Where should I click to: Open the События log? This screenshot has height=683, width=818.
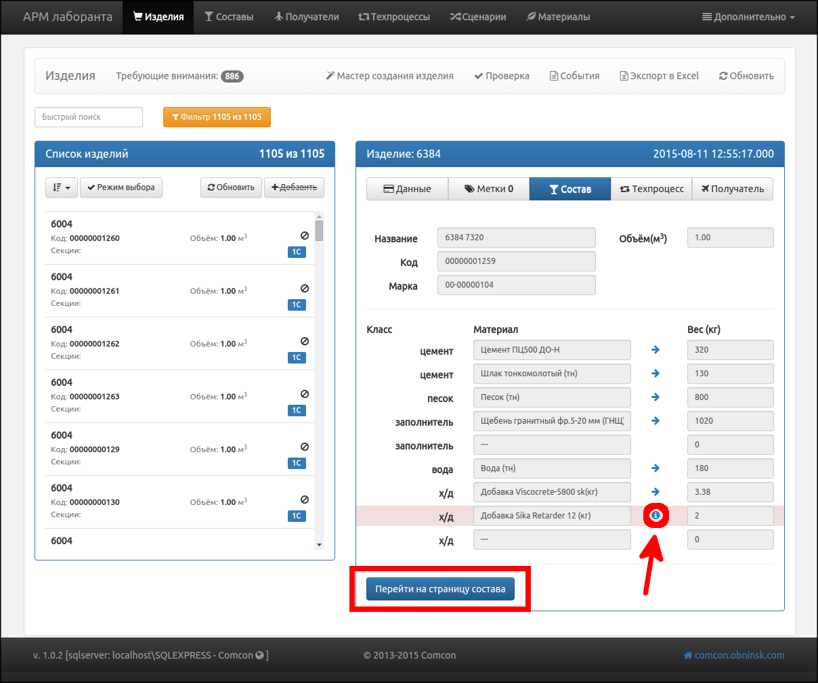(574, 76)
